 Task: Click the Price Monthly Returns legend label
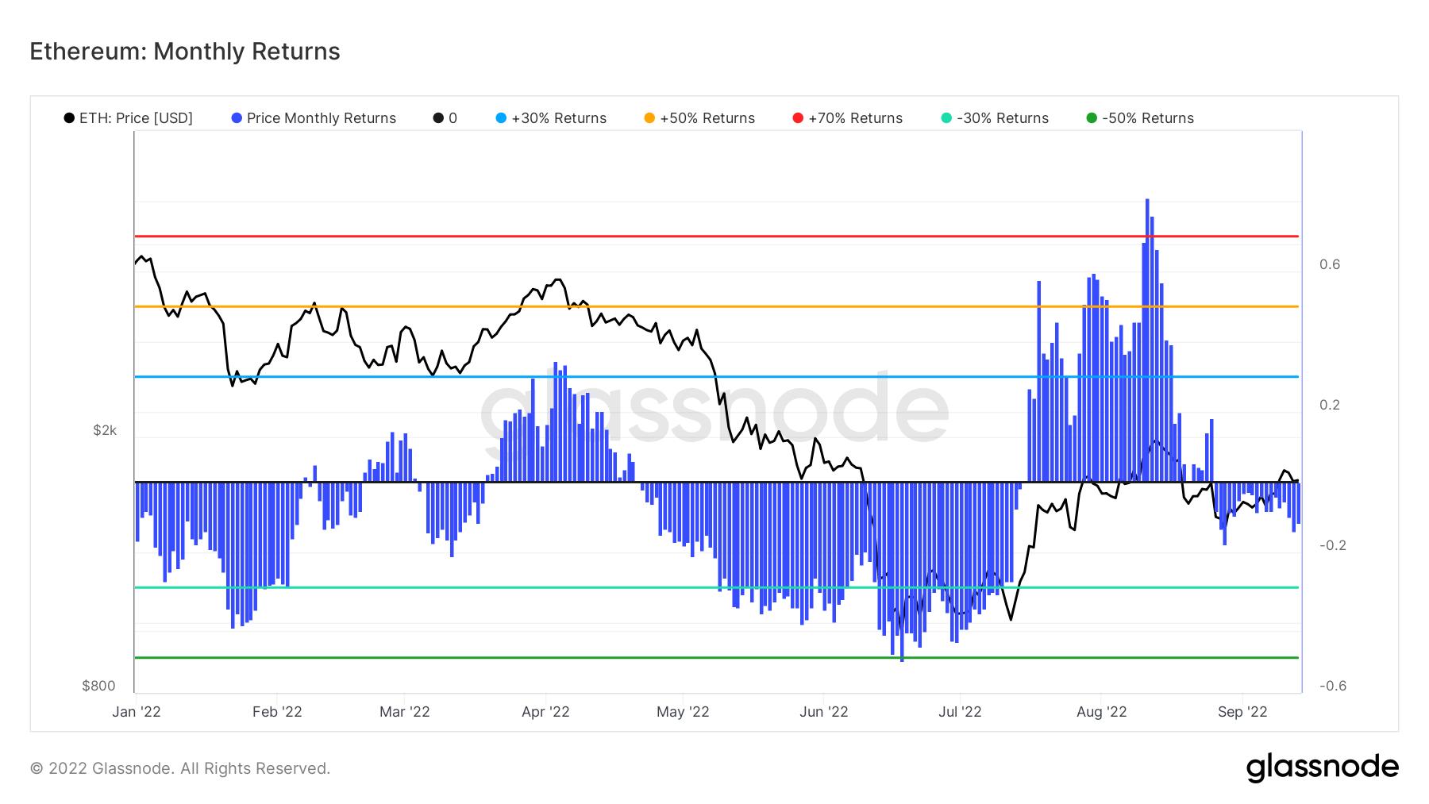(x=321, y=118)
